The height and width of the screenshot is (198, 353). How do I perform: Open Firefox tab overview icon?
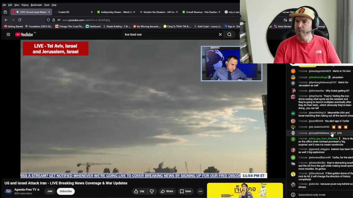tap(5, 12)
